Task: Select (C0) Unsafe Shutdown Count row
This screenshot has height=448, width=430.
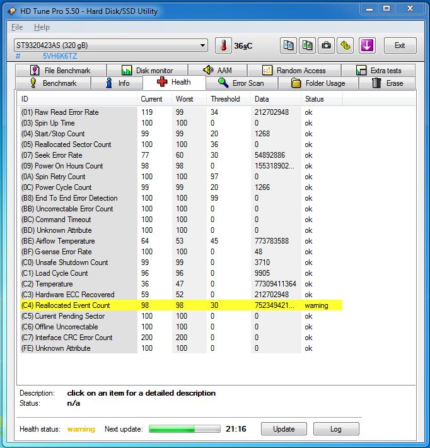Action: [x=181, y=262]
